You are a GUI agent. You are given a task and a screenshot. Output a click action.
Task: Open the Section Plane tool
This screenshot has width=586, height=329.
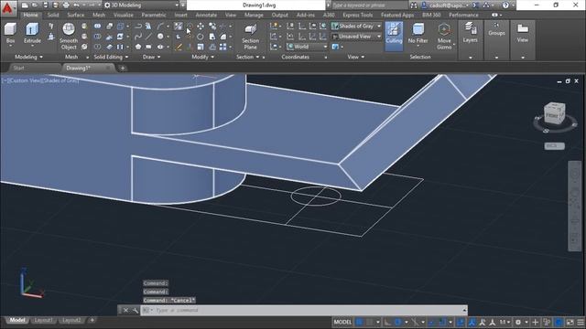(250, 37)
